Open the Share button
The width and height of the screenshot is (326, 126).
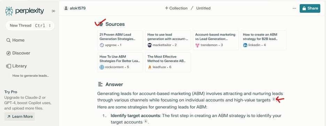pos(310,8)
